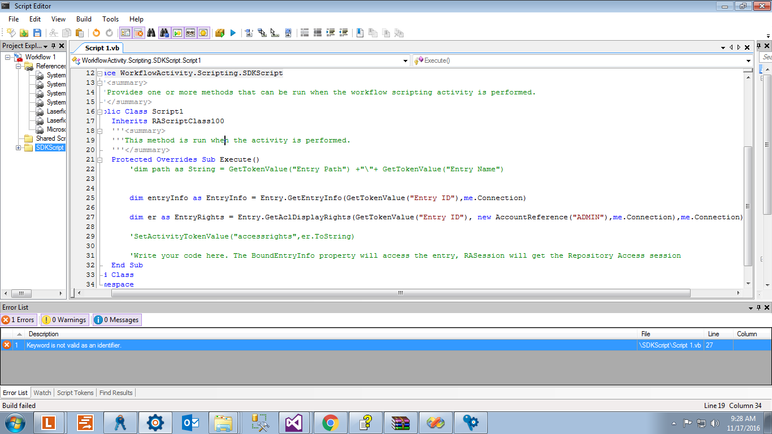This screenshot has height=434, width=772.
Task: Select error row 'Keyword is not valid as an identifier.'
Action: 386,345
